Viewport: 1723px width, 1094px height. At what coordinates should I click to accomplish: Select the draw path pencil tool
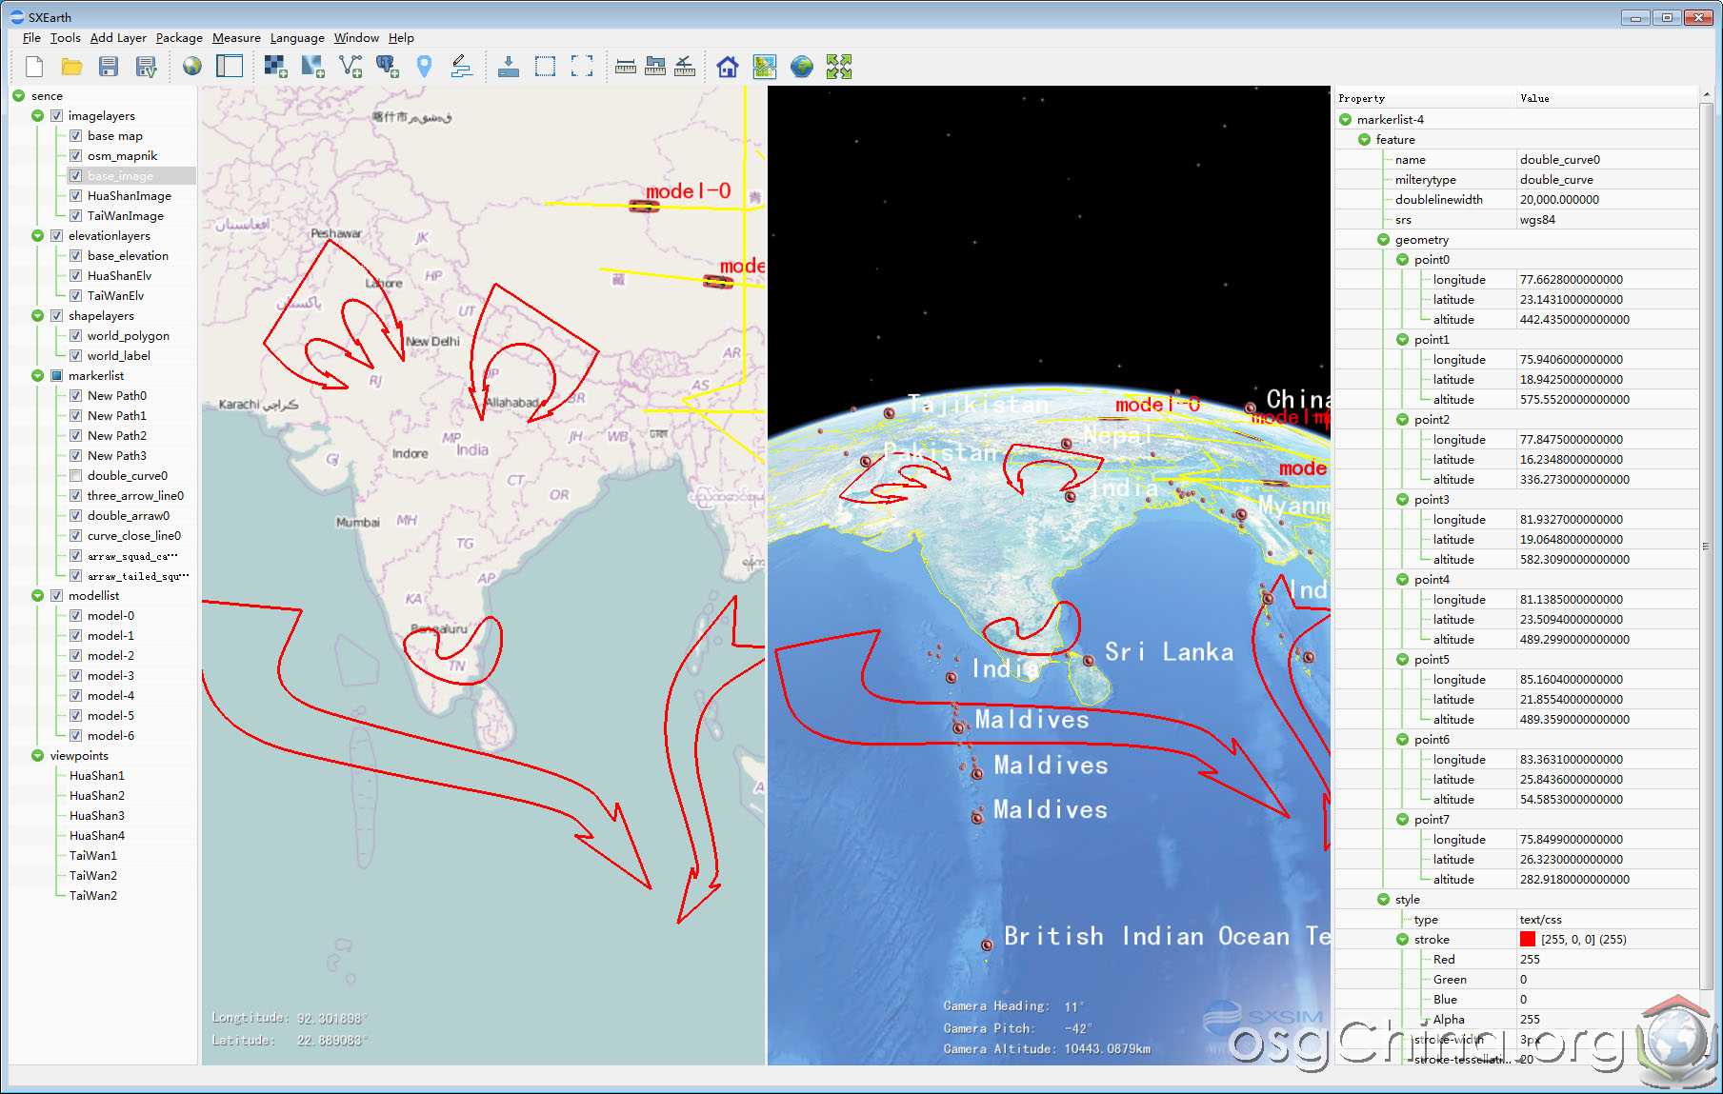click(x=461, y=66)
